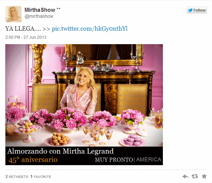Open the Mirtha Legrand table photo

pos(84,104)
